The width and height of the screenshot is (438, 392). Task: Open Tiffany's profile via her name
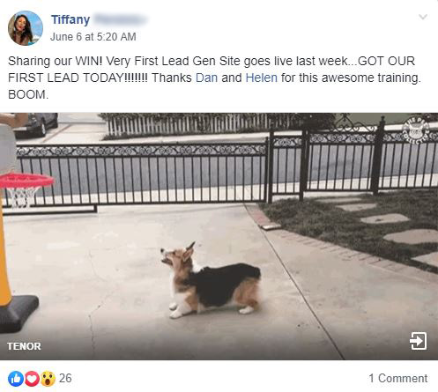click(71, 19)
